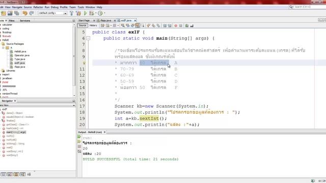Click the Clean and Build icon
The image size is (326, 183).
78,13
